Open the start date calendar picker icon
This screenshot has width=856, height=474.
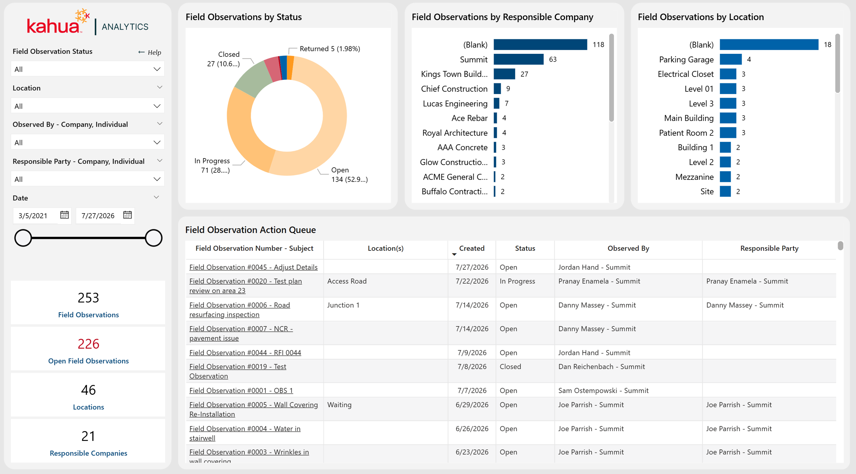click(64, 215)
